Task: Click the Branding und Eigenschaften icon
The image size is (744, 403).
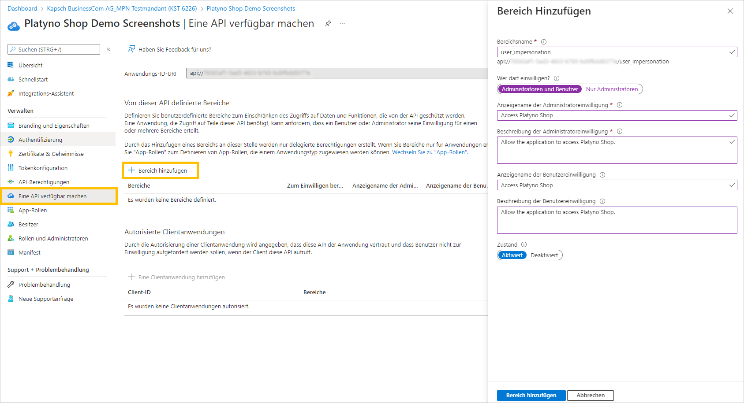Action: 11,126
